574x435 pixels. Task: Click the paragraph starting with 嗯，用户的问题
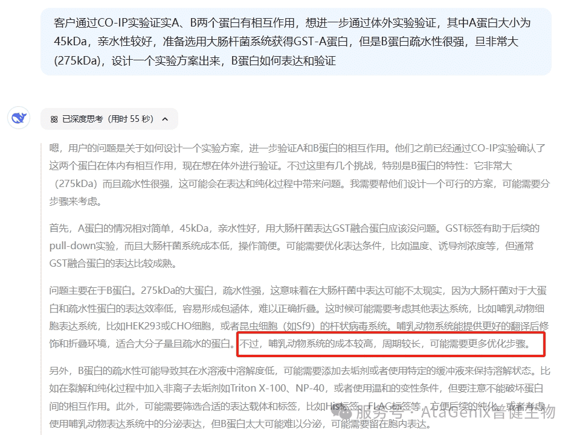(x=300, y=175)
